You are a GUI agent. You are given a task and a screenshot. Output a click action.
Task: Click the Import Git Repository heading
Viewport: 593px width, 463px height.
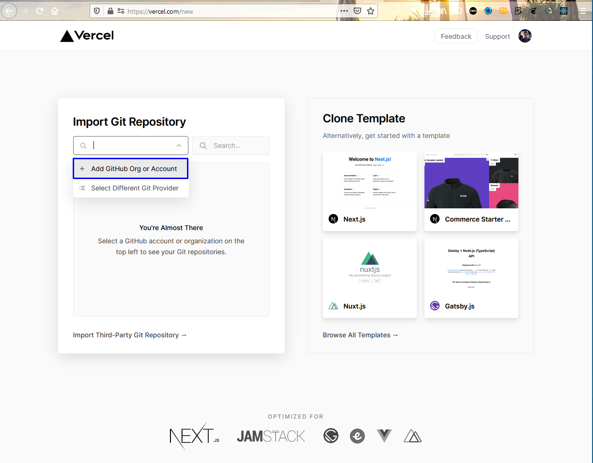point(129,122)
